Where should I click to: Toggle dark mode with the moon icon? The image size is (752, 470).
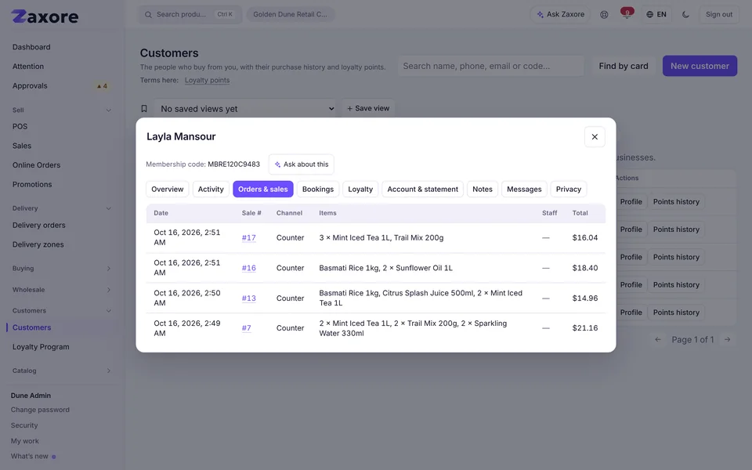pos(685,14)
